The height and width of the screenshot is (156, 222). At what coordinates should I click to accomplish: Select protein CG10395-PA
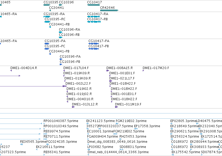(55, 41)
